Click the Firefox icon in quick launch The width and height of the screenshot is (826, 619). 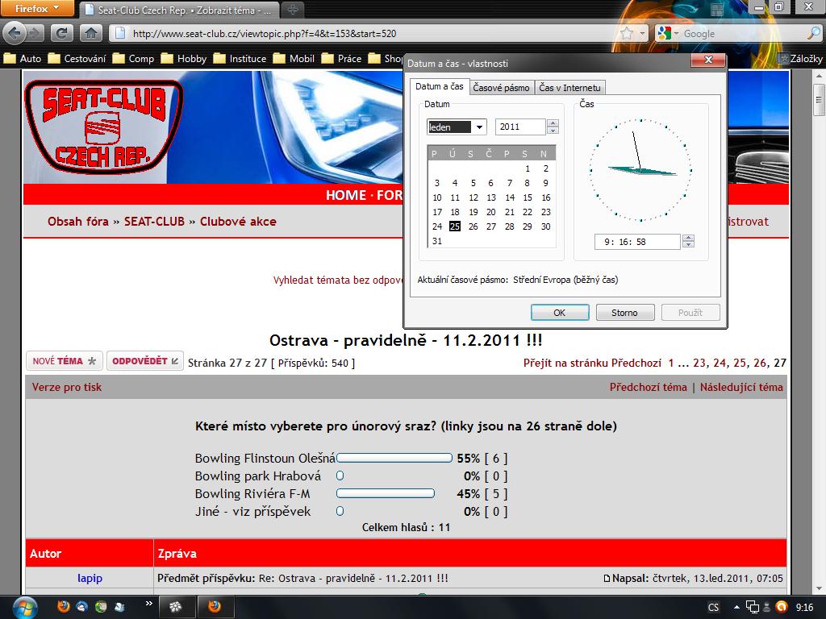point(63,606)
